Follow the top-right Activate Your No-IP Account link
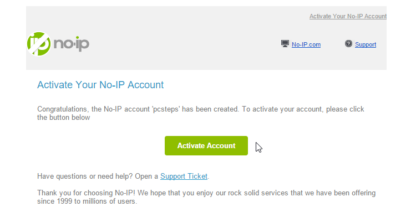Screen dimensions: 416x222 pyautogui.click(x=348, y=16)
